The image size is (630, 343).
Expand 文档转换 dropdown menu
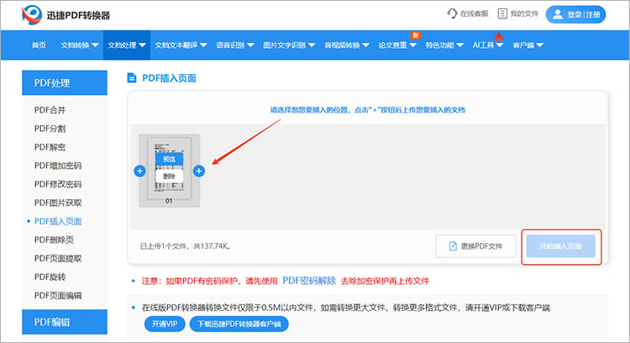click(x=80, y=45)
